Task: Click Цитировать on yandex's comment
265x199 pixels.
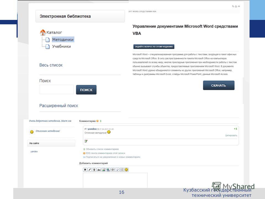Action: click(231, 135)
